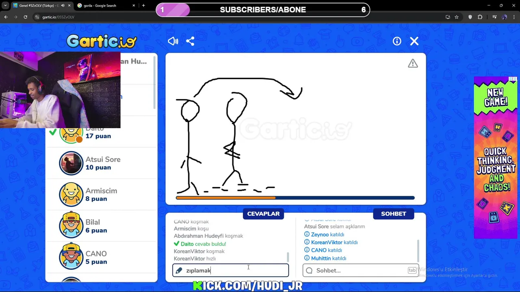Click Daito's avatar with green check
Screen dimensions: 520x292
pyautogui.click(x=71, y=135)
